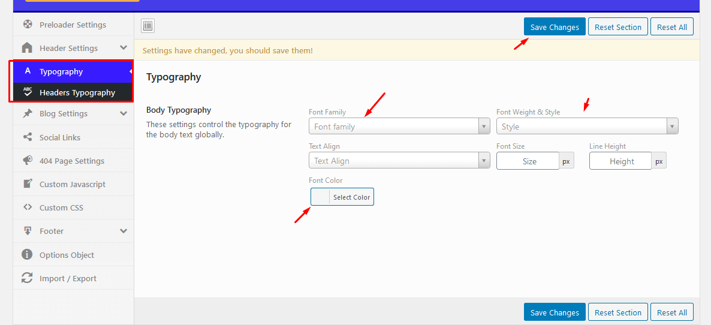
Task: Open the Font Weight & Style dropdown
Action: click(x=587, y=127)
